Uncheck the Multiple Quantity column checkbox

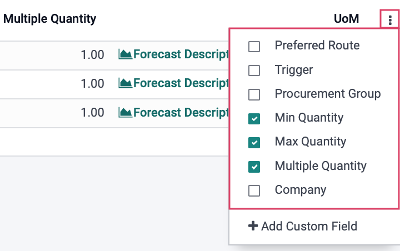254,167
